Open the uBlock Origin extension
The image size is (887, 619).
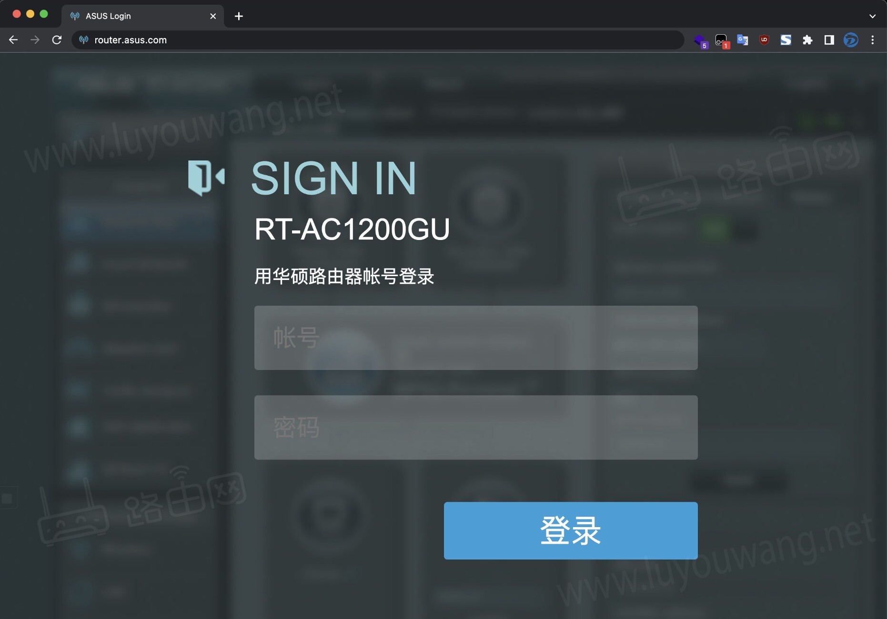coord(764,40)
